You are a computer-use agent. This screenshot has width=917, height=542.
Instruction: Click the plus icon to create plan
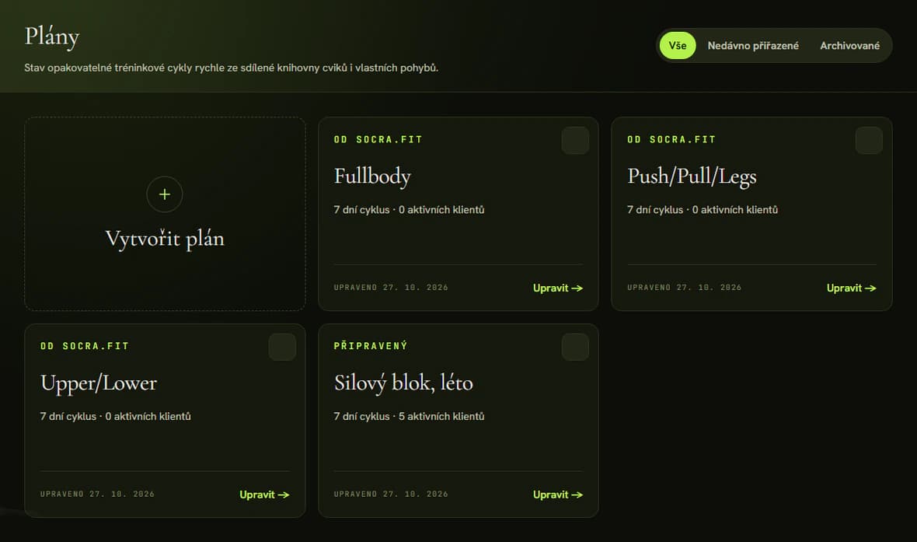tap(164, 194)
